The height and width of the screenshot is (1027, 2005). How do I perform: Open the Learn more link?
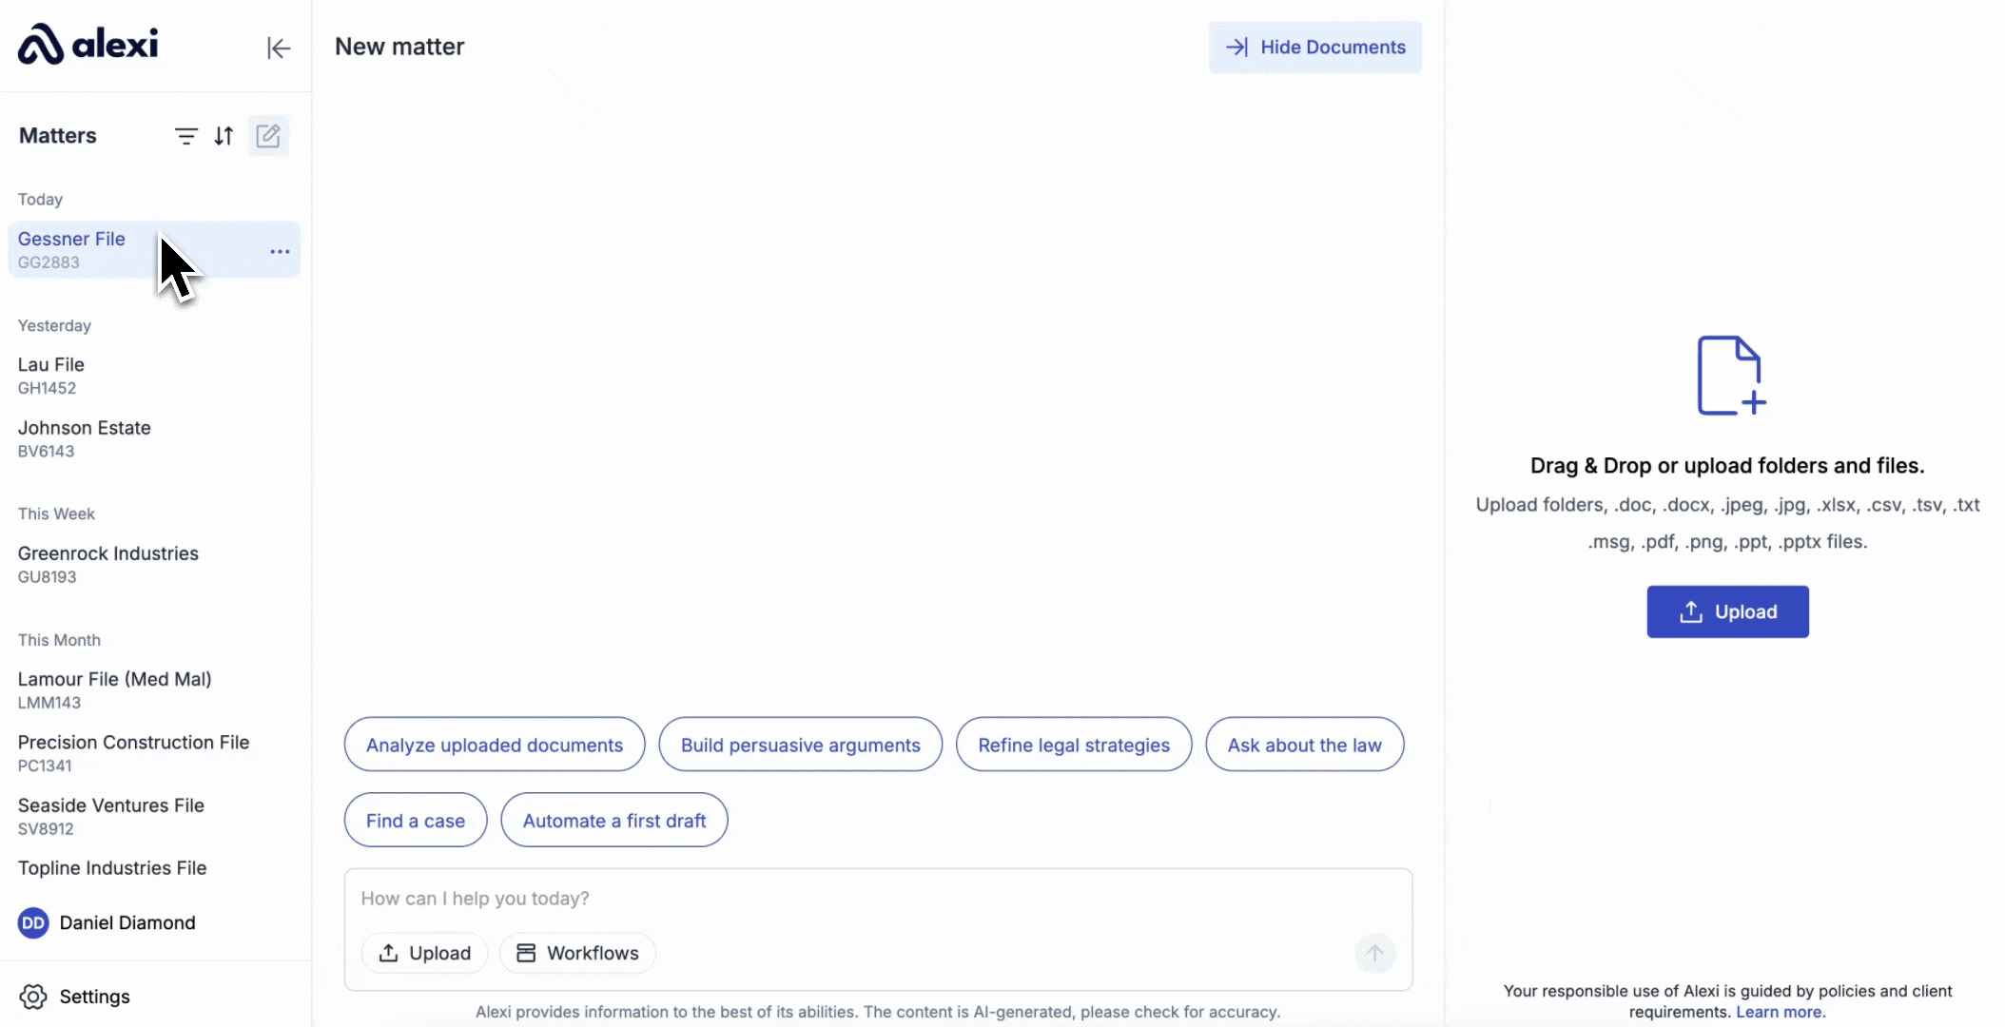click(x=1780, y=1012)
